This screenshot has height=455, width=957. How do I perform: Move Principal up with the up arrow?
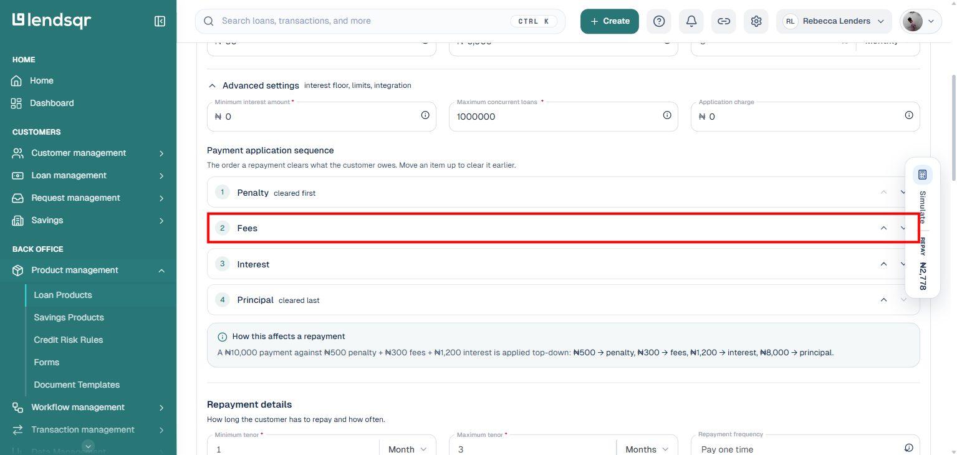point(883,300)
